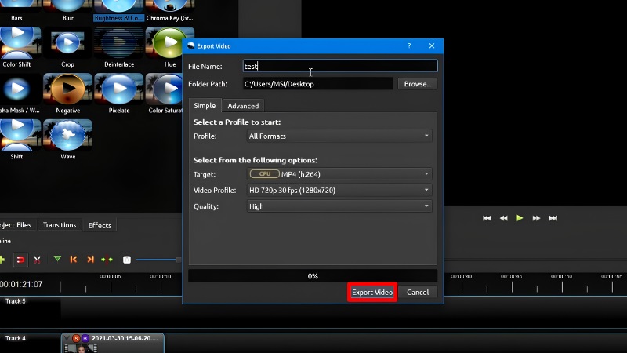Click the File Name input field
The width and height of the screenshot is (627, 353).
[340, 66]
